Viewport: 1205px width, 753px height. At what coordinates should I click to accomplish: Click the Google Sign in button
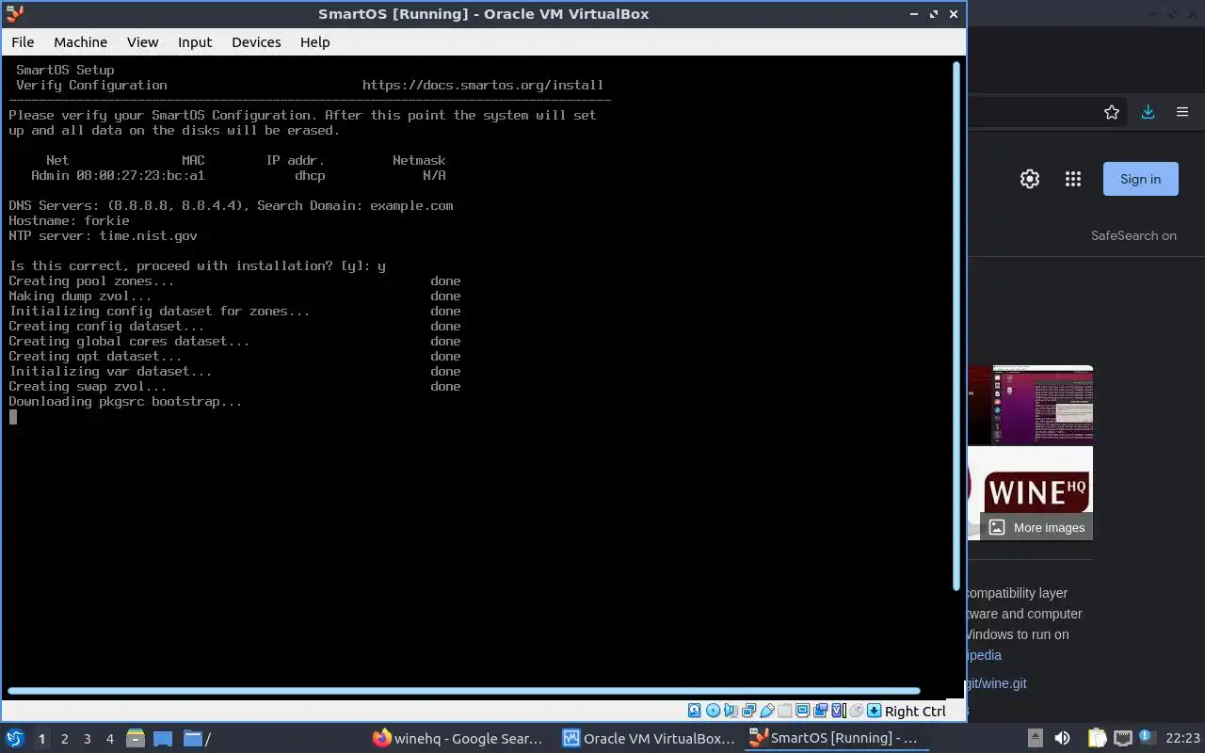1140,179
